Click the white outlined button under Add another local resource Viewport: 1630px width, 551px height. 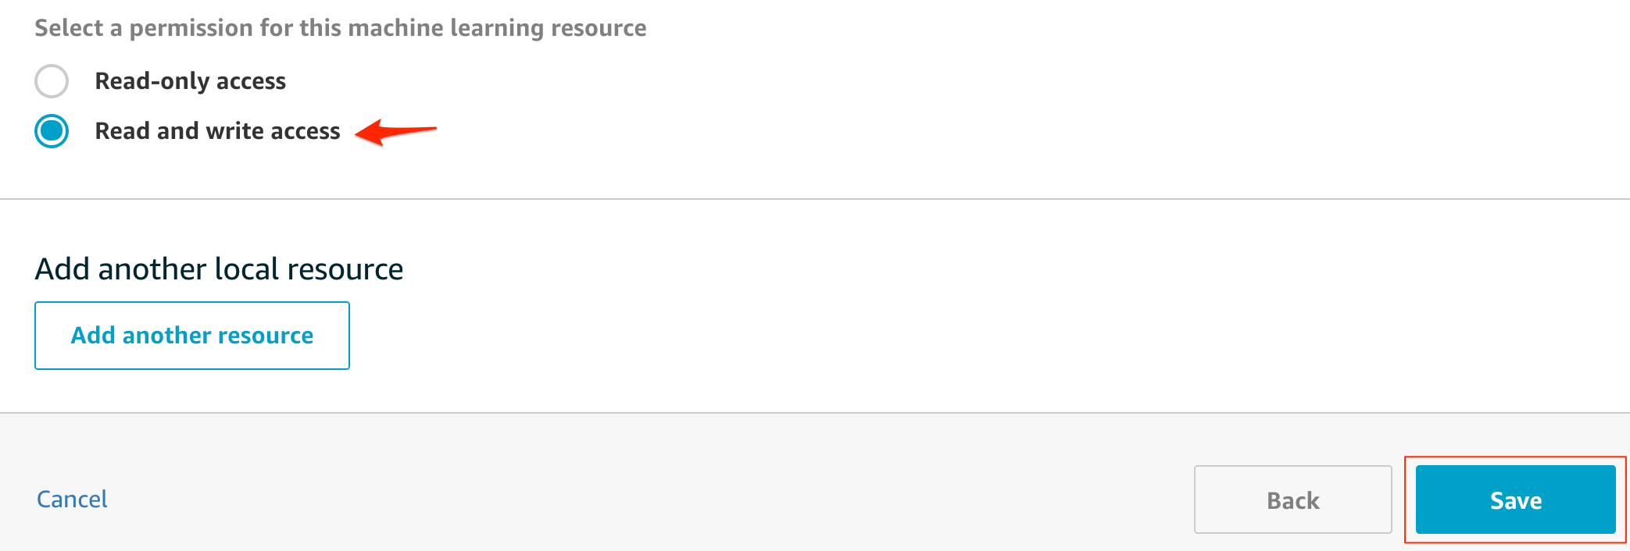(192, 336)
